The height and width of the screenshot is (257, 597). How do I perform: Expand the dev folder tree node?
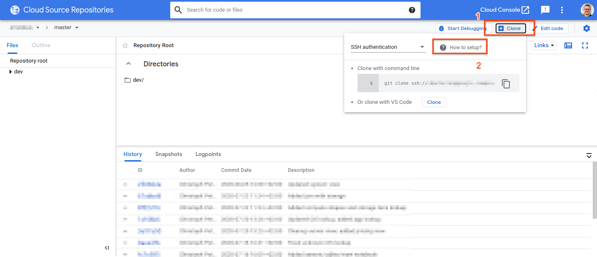click(10, 72)
